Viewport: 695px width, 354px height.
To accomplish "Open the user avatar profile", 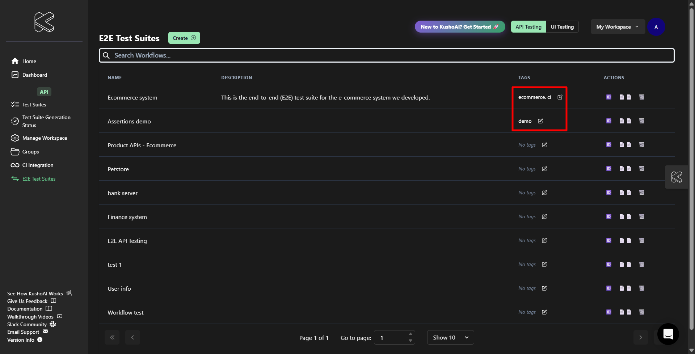I will coord(656,27).
